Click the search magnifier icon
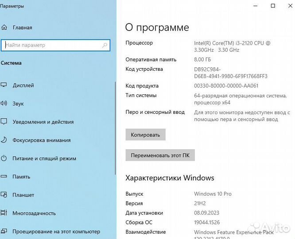The width and height of the screenshot is (295, 239). 105,45
